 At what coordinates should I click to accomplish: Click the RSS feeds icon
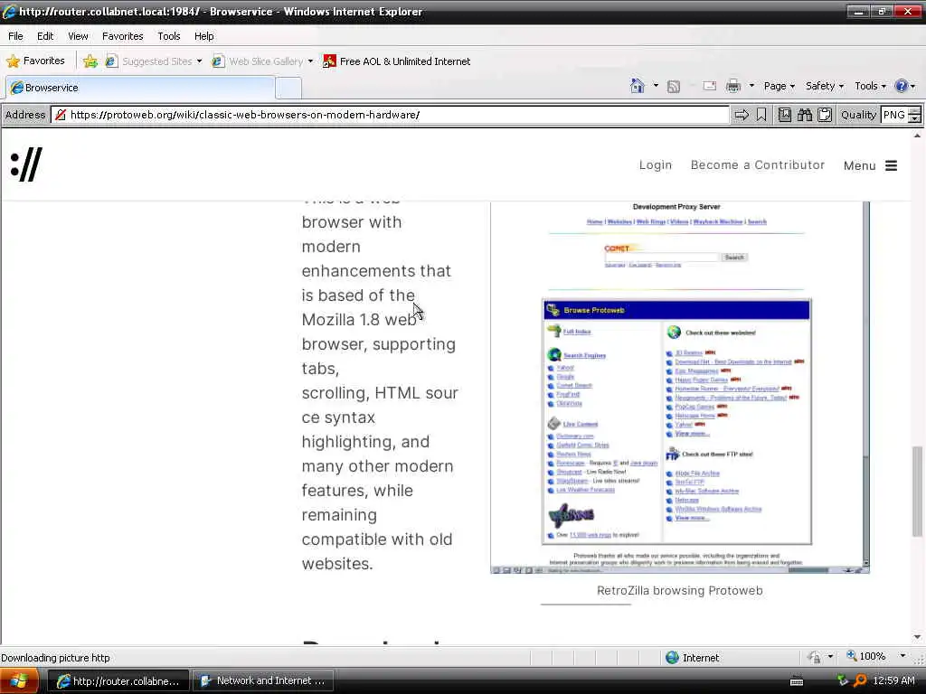(673, 87)
